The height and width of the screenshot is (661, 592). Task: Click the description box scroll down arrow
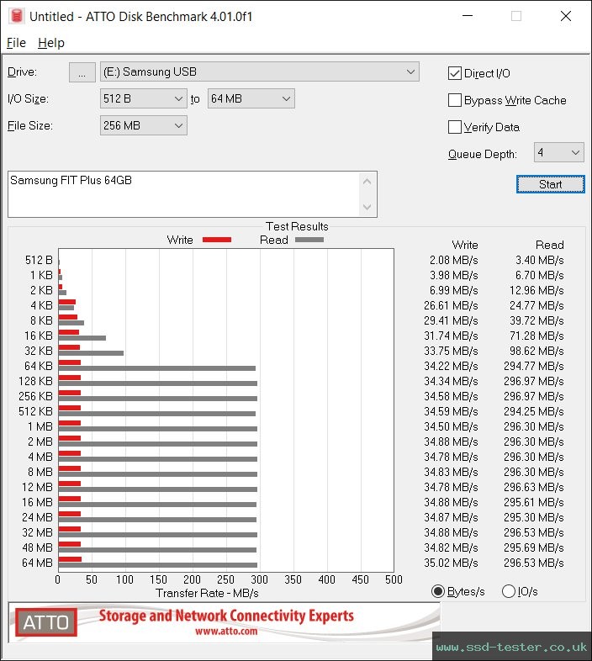(367, 207)
